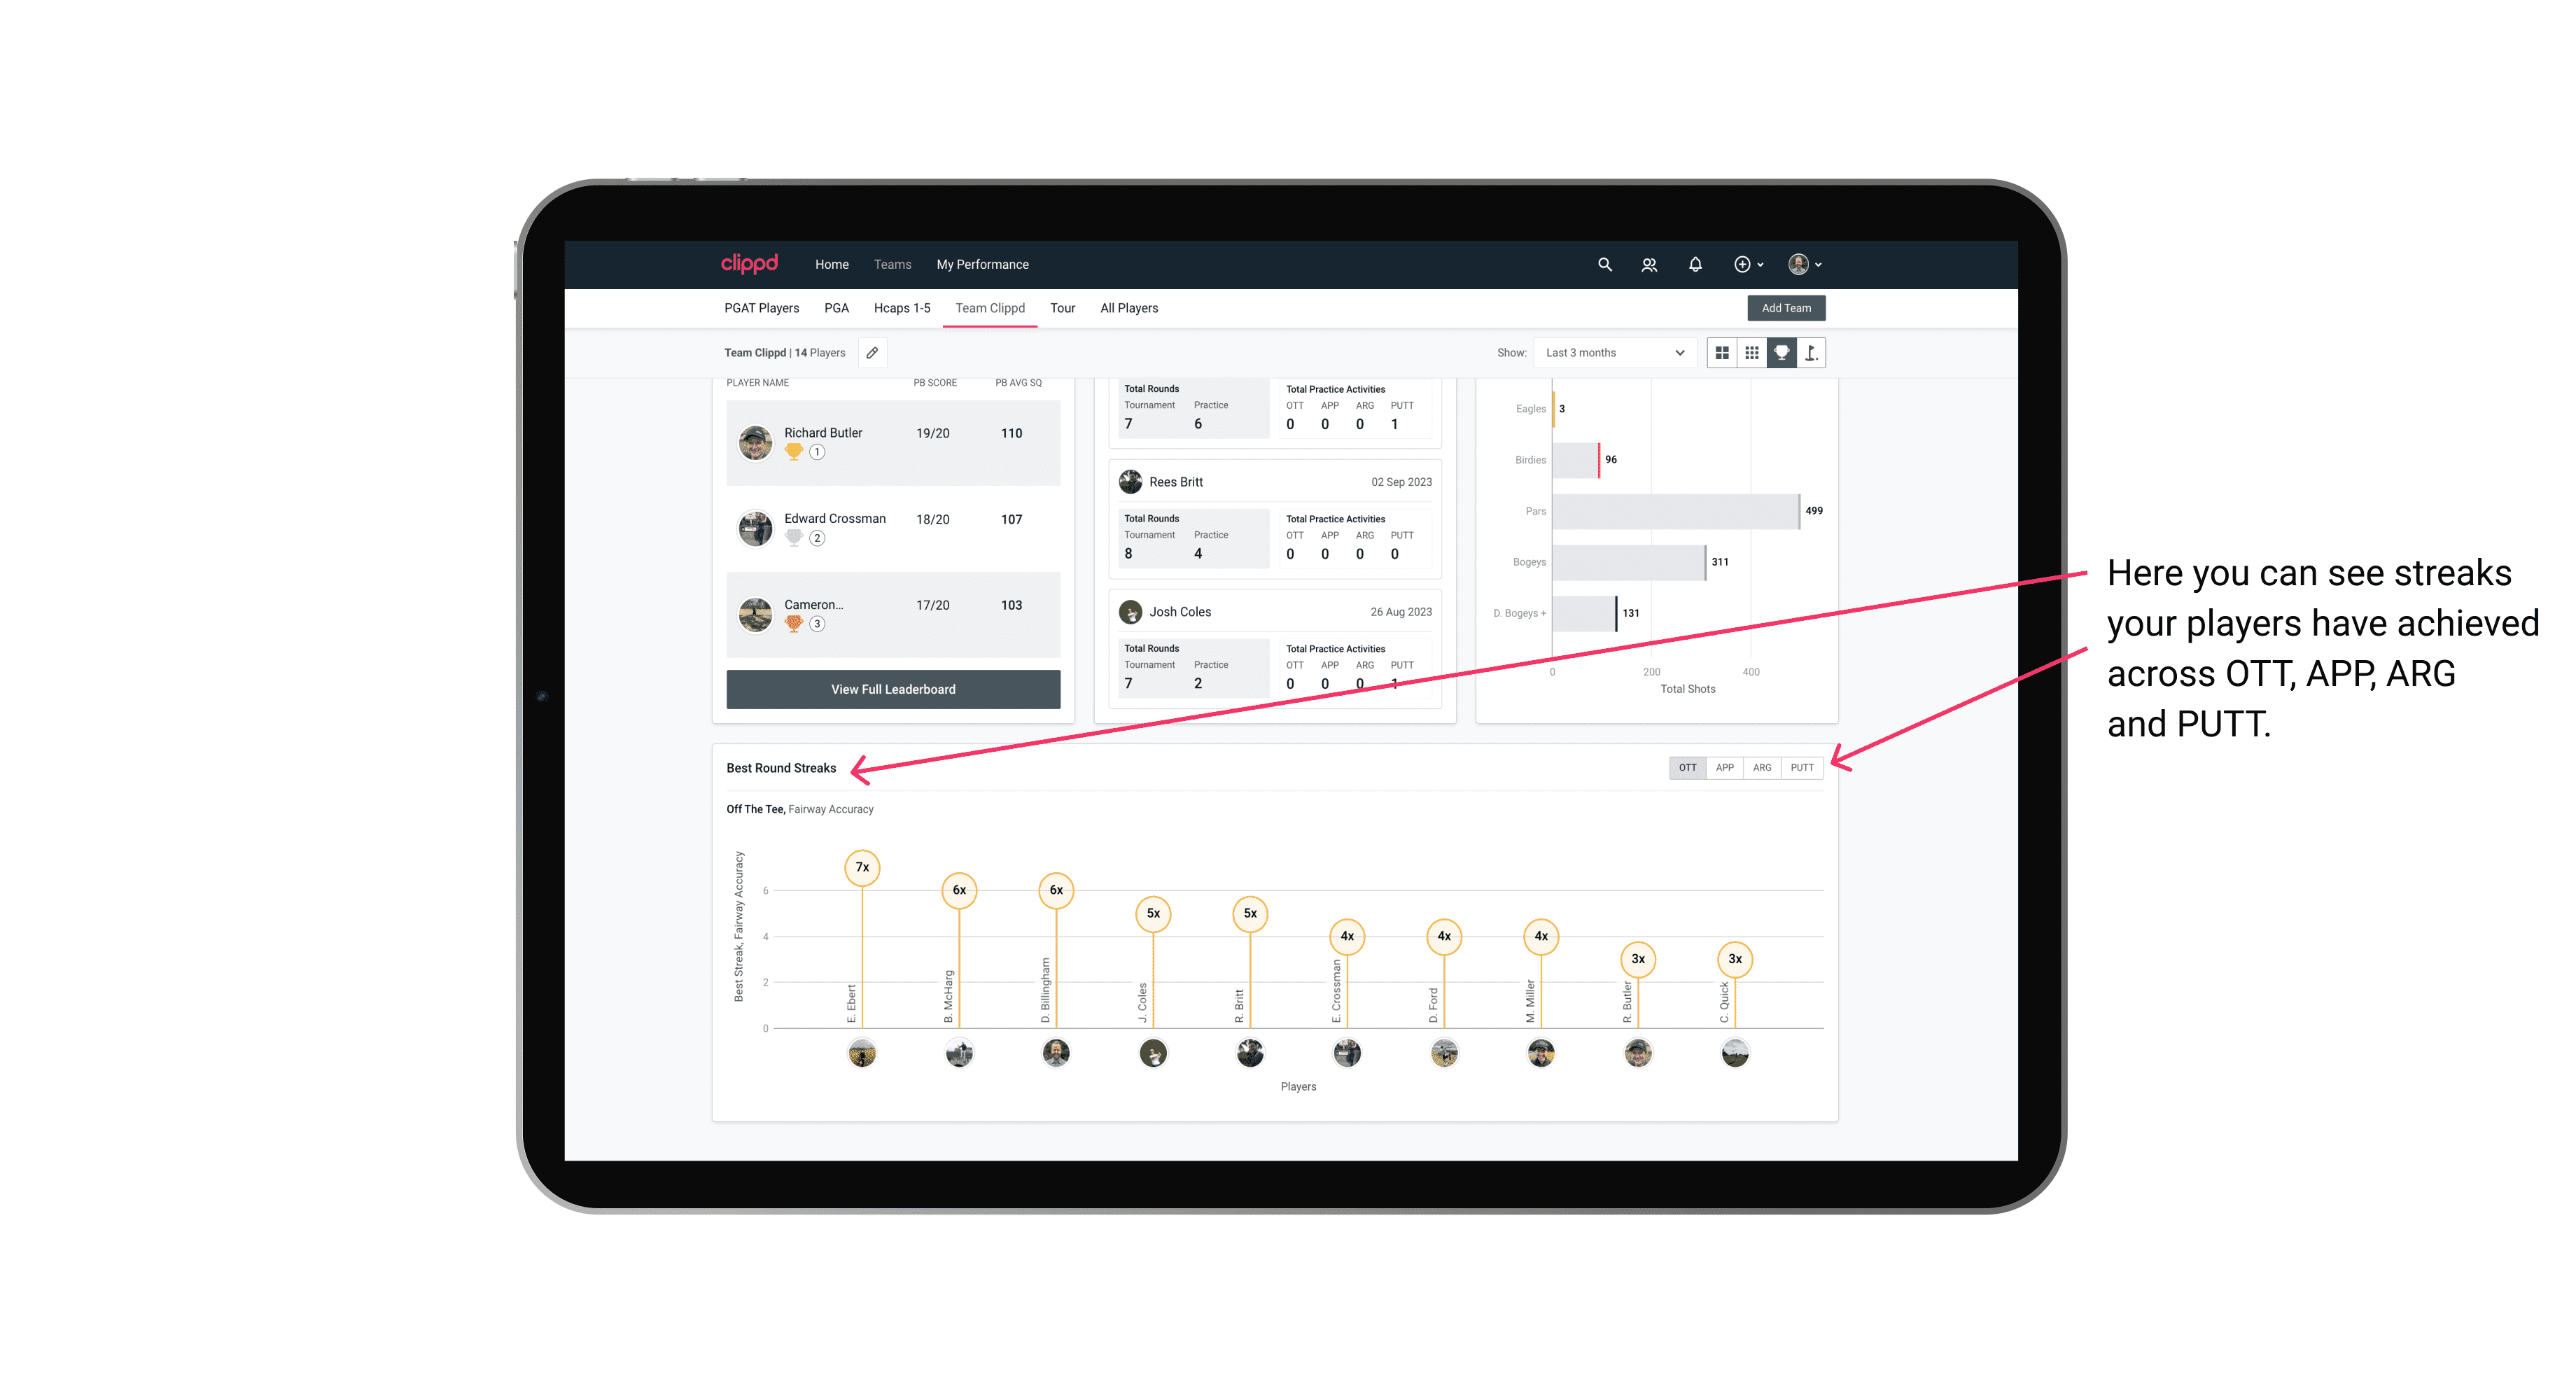Click the notifications bell icon

[x=1693, y=265]
